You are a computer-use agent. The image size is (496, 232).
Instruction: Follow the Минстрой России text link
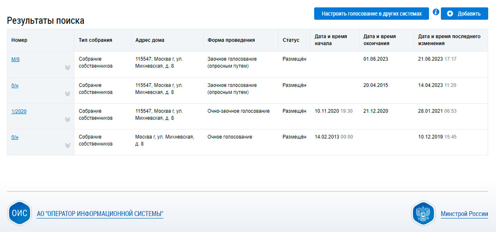coord(464,214)
